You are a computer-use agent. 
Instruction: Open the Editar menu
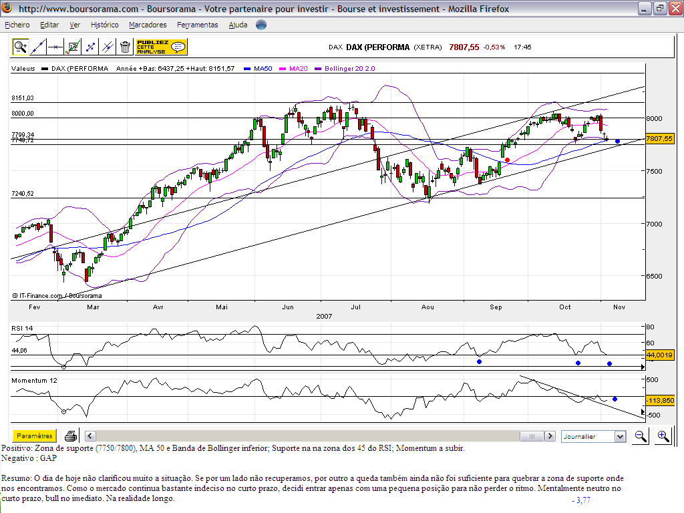coord(49,25)
